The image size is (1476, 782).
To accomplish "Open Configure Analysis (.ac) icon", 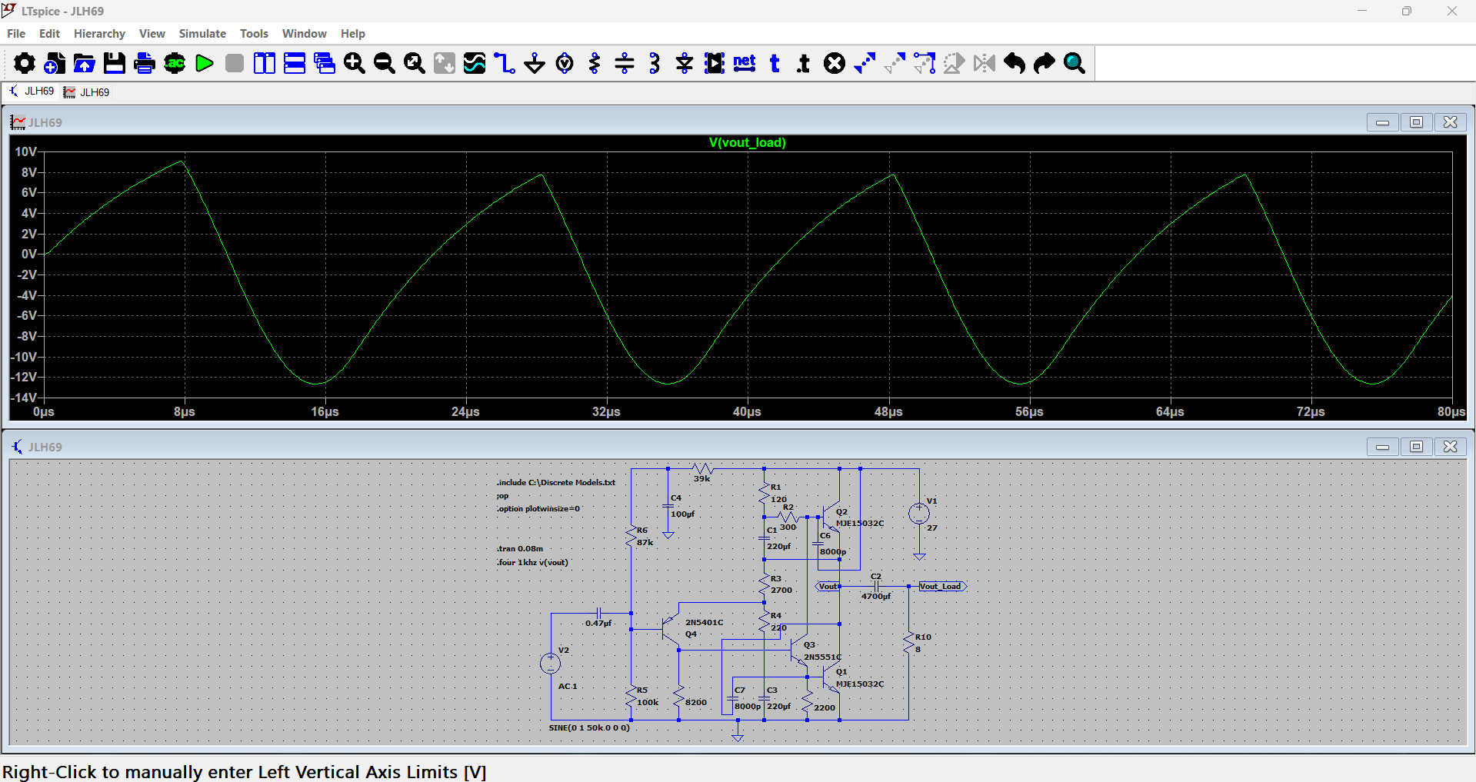I will coord(175,63).
